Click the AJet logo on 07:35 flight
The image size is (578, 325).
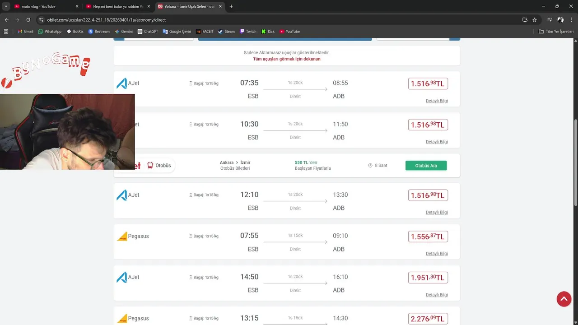pos(121,83)
